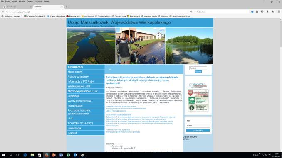Click the address bar URL field
Viewport: 282px width, 158px height.
(x=99, y=12)
